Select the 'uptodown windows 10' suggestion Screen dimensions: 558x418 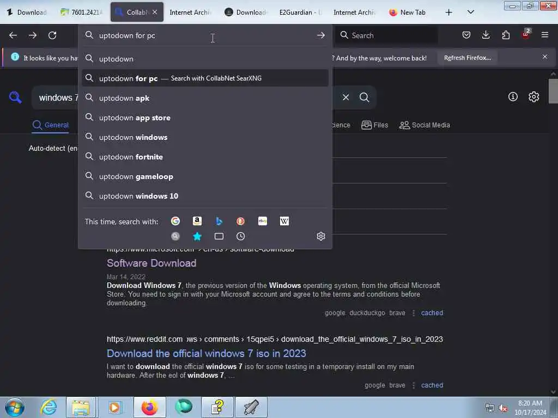pyautogui.click(x=205, y=196)
